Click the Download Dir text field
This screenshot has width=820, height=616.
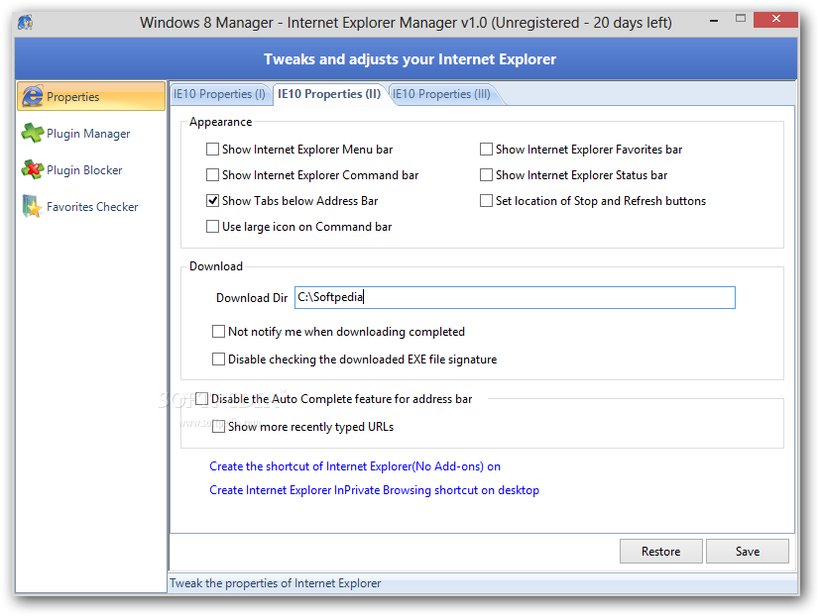click(515, 297)
